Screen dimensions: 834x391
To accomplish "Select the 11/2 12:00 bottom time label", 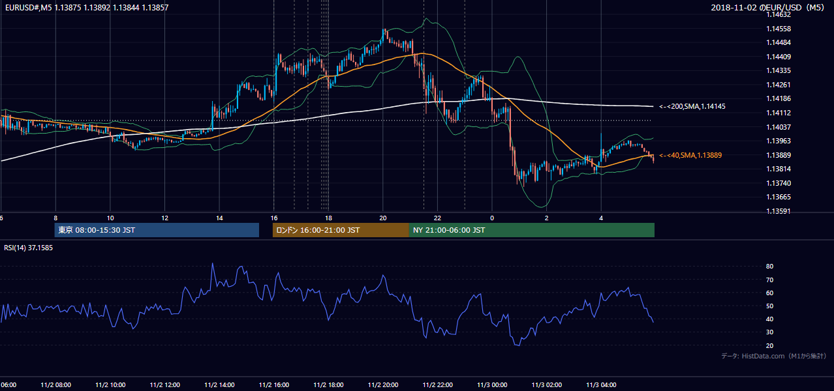I will [x=165, y=385].
